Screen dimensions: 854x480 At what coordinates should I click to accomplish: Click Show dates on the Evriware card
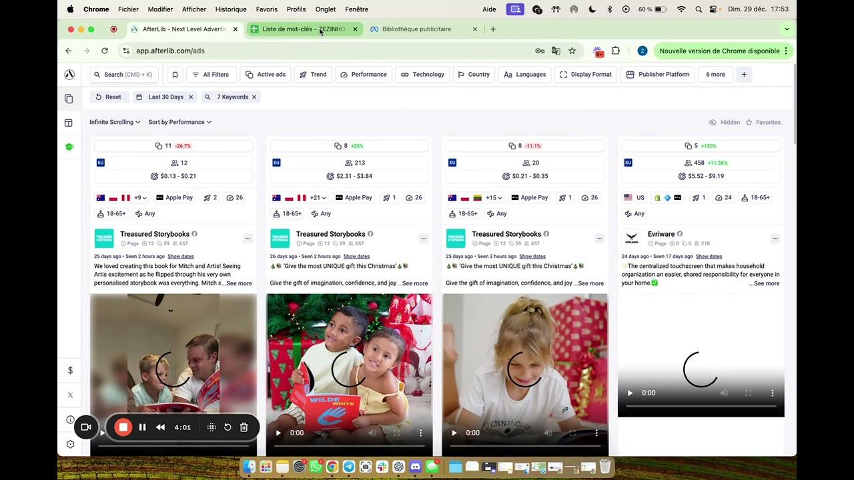(x=709, y=257)
